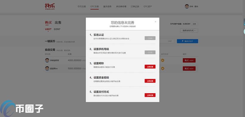The width and height of the screenshot is (245, 117).
Task: Click the second merchant's avatar
Action: 47,68
